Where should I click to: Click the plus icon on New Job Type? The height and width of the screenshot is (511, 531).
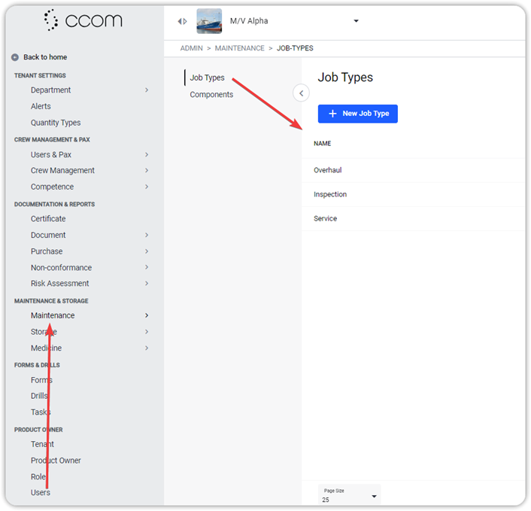(332, 114)
